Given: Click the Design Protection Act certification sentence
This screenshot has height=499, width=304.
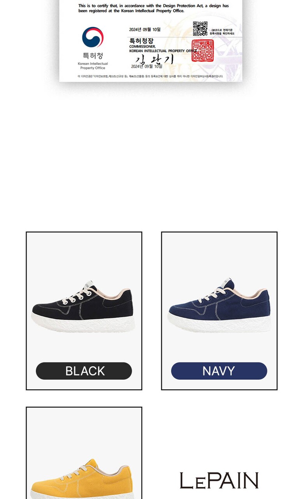Looking at the screenshot, I should (x=154, y=8).
